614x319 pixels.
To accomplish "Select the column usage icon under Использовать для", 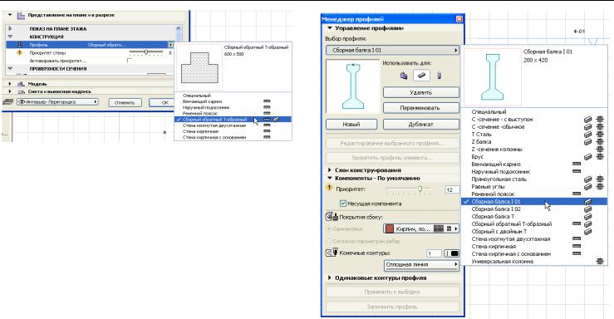I will click(x=440, y=76).
